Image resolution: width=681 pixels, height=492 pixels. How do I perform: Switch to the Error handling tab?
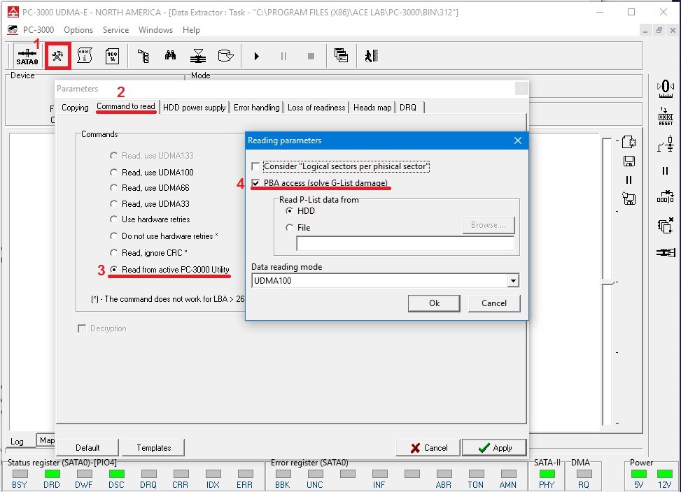click(x=256, y=108)
